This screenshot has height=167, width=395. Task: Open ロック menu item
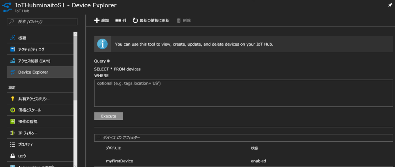(40, 156)
